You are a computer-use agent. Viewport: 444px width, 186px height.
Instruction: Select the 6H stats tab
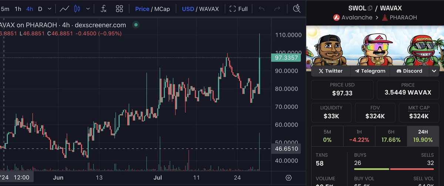[x=391, y=136]
